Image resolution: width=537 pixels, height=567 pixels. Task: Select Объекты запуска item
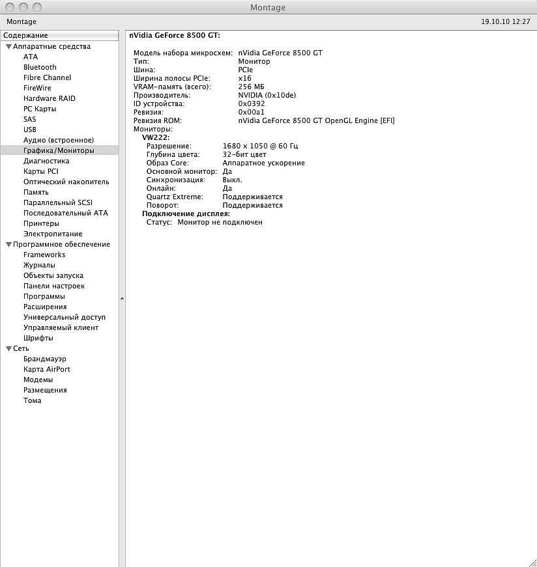(x=53, y=275)
